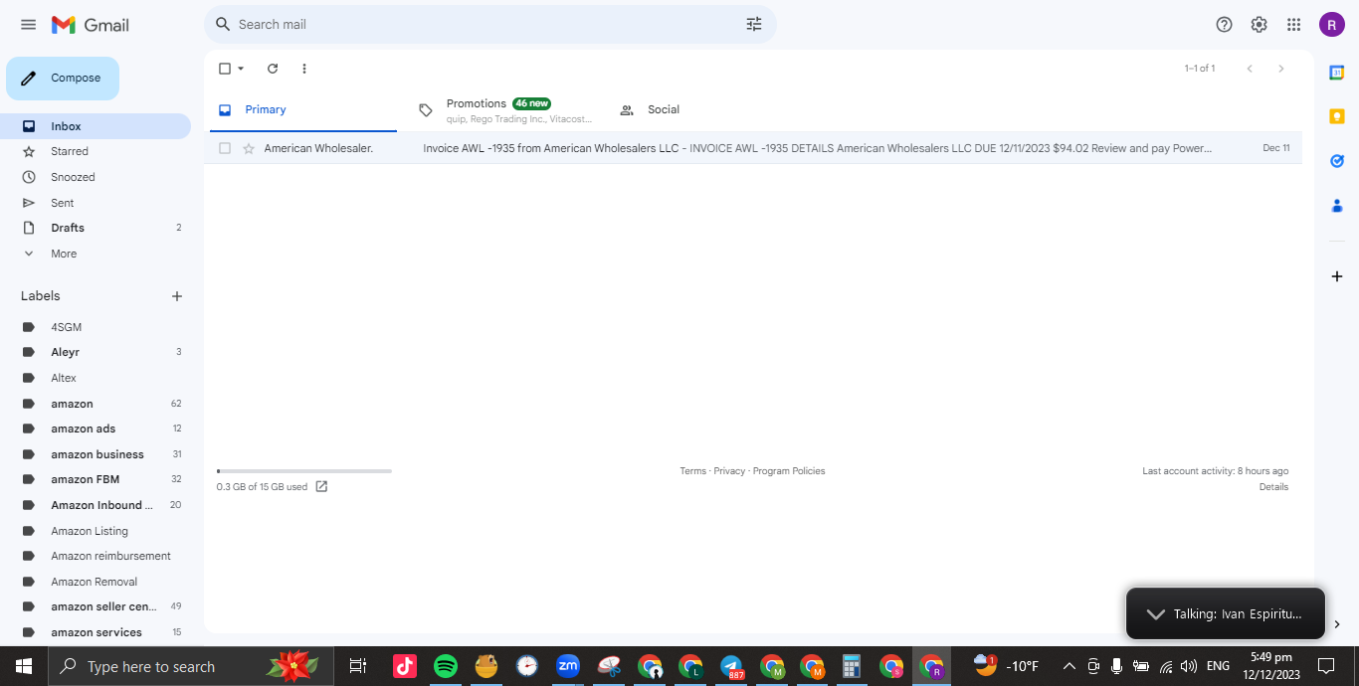Select the American Wholesaler email checkbox

pyautogui.click(x=225, y=148)
